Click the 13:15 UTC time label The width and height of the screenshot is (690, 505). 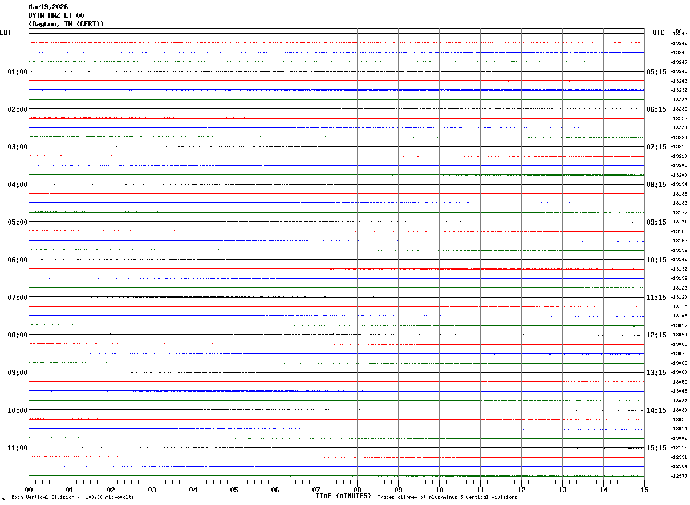point(656,372)
